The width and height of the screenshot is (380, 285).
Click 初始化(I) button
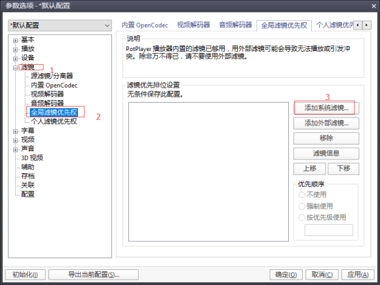click(25, 275)
